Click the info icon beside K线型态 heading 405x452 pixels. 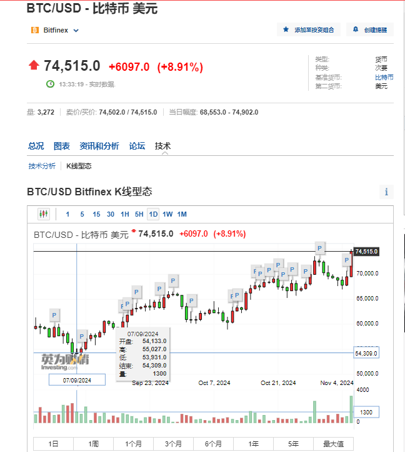(x=386, y=192)
